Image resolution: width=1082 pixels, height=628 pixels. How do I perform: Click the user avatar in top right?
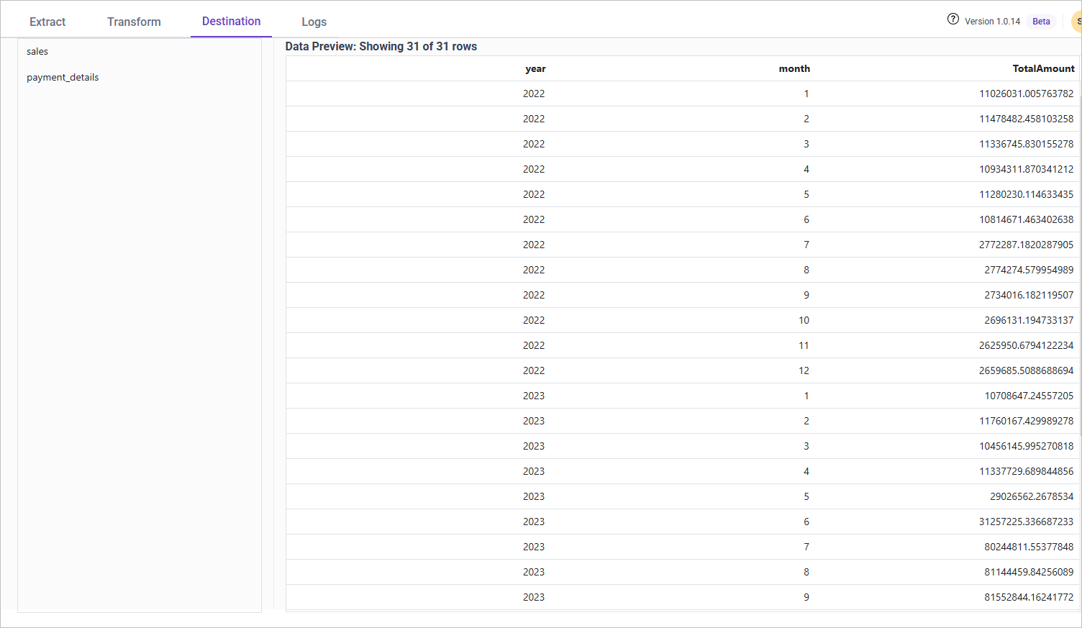click(1077, 22)
